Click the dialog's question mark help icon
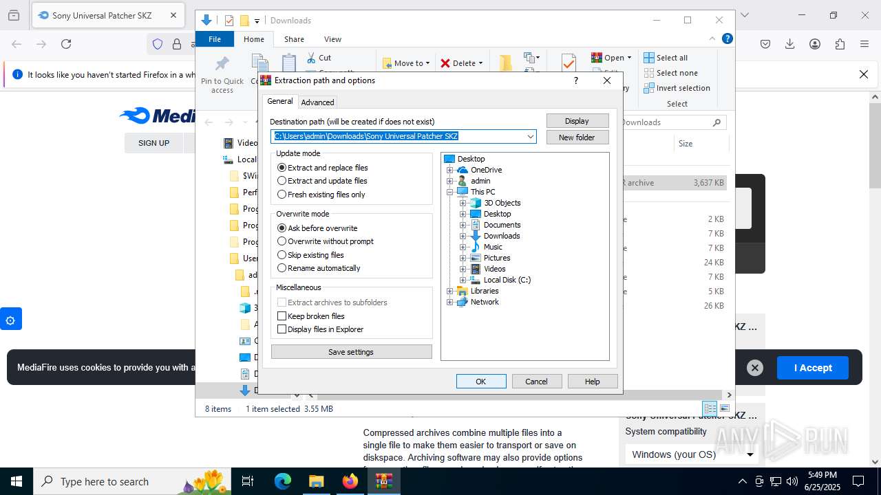Screen dimensions: 881x495 pos(576,80)
